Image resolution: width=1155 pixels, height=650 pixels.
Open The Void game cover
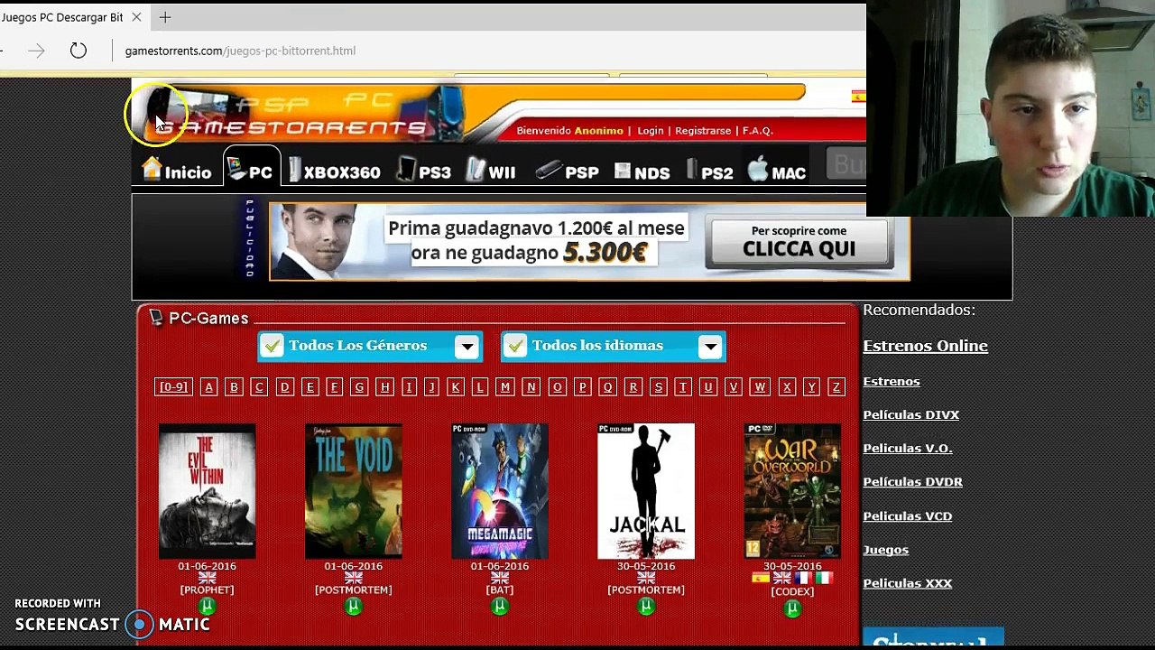point(354,491)
